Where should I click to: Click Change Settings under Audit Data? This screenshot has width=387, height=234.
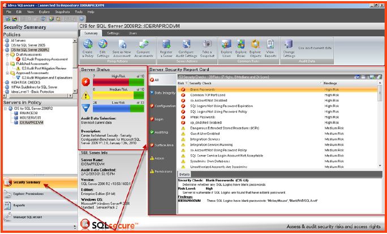point(289,45)
